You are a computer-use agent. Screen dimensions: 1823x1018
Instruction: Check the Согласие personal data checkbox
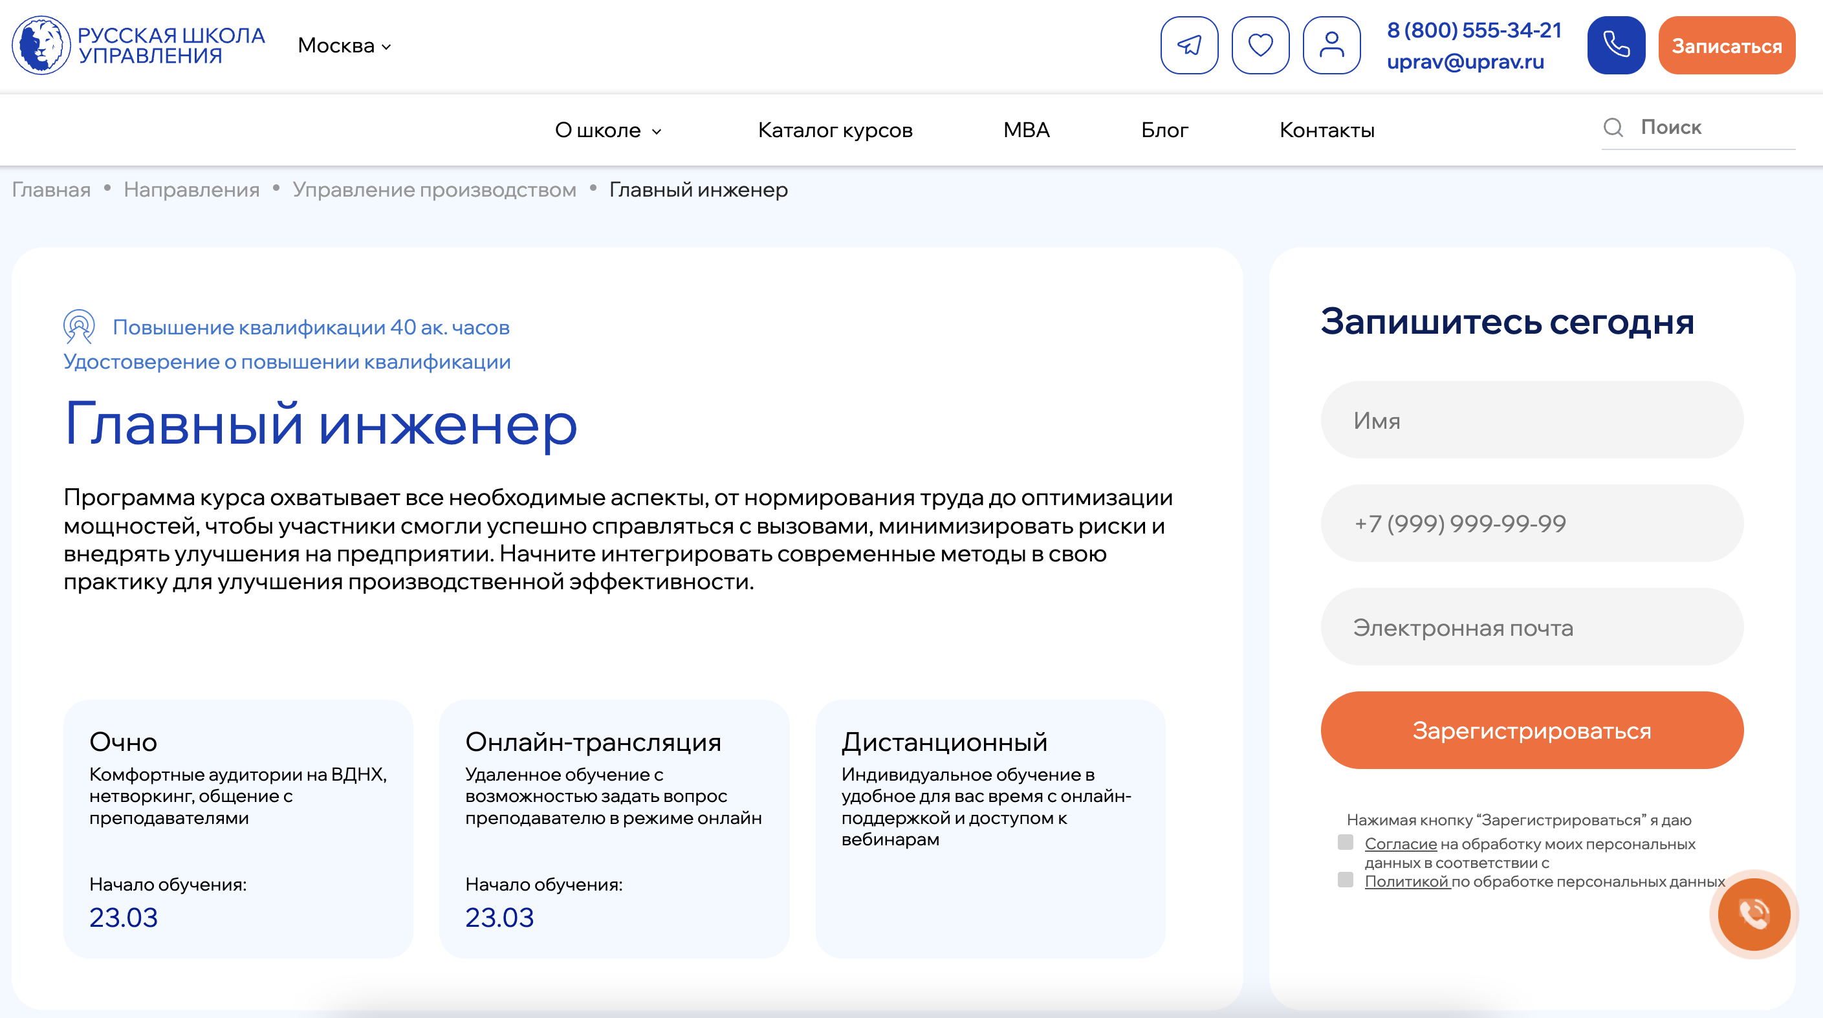(1346, 842)
